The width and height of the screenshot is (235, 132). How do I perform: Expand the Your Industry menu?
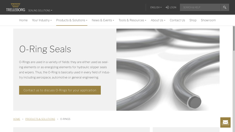(x=42, y=20)
